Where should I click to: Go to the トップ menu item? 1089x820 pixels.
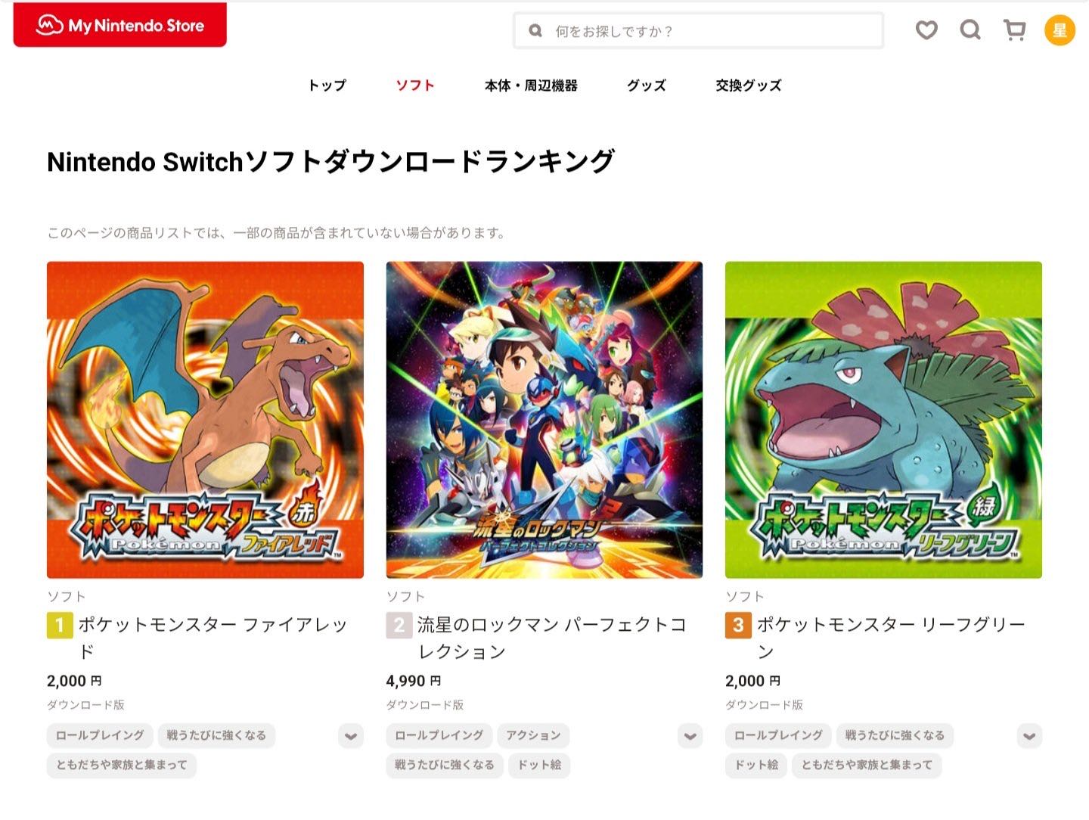coord(327,85)
